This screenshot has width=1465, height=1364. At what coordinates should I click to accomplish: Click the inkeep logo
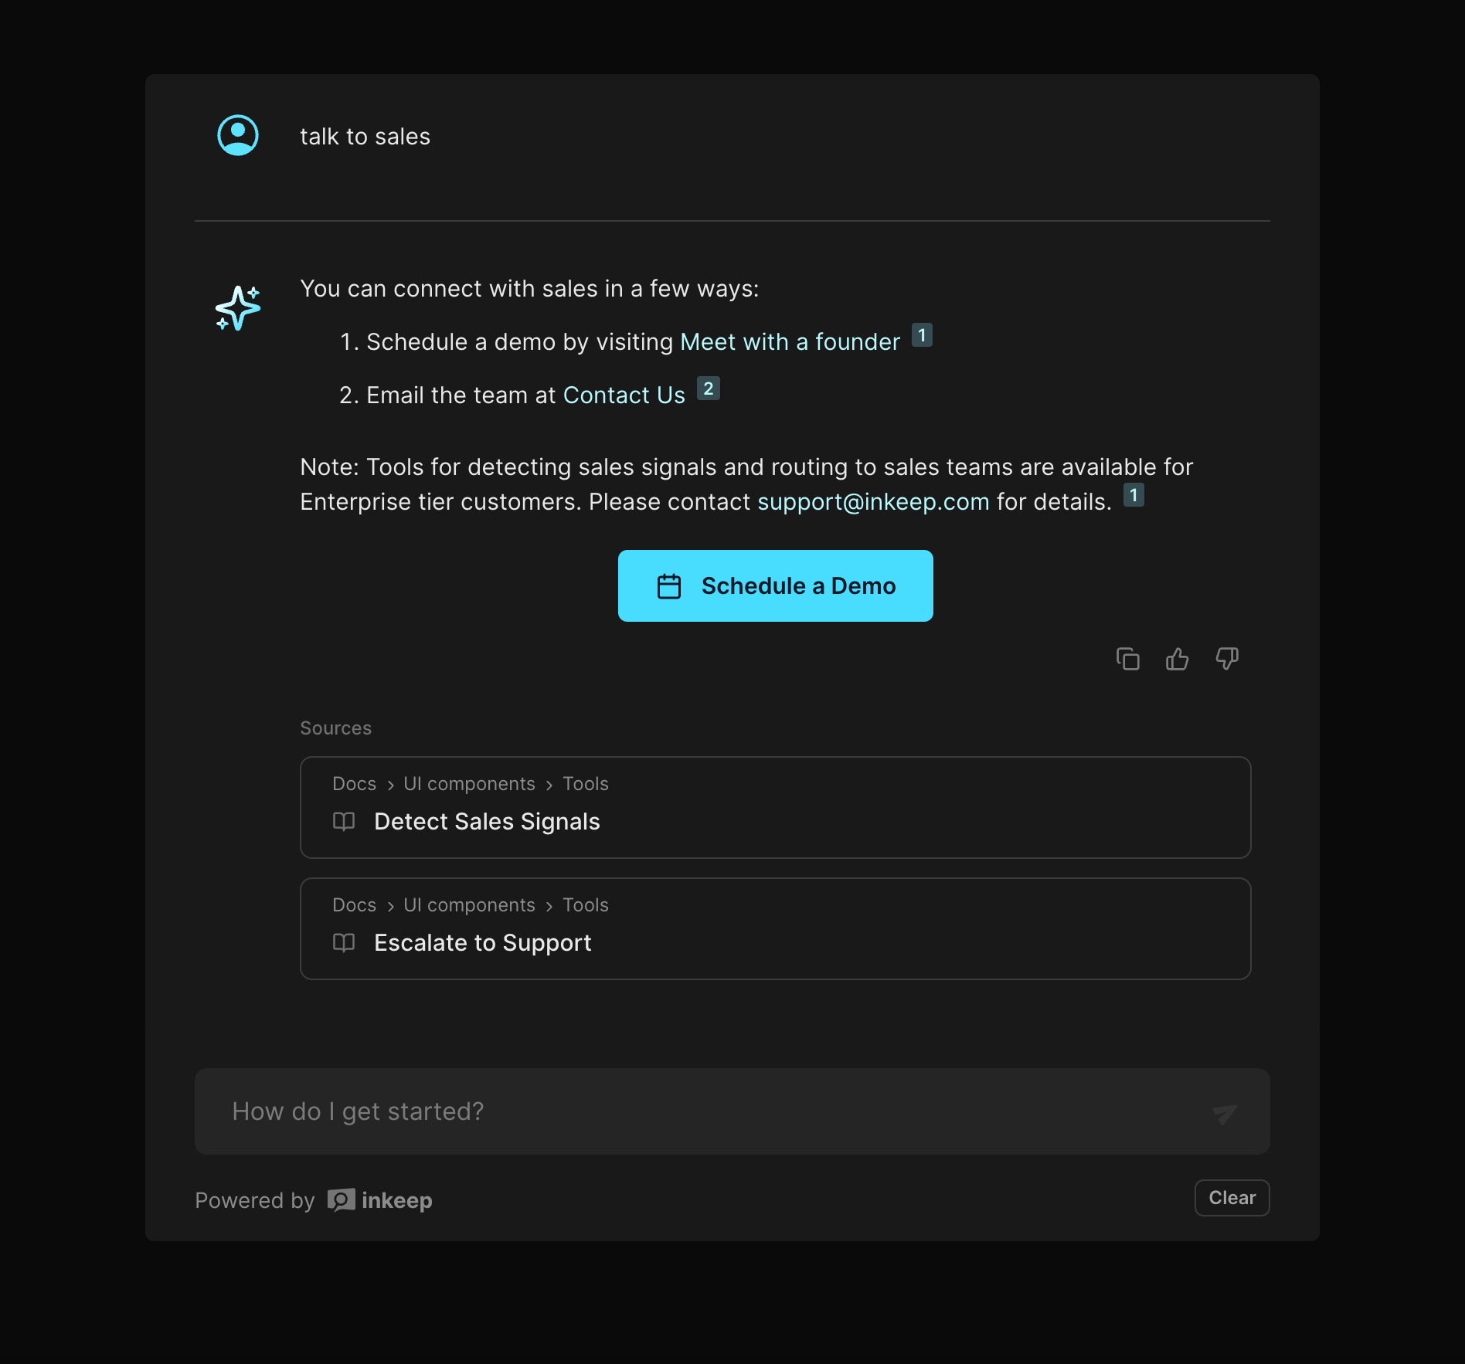380,1200
